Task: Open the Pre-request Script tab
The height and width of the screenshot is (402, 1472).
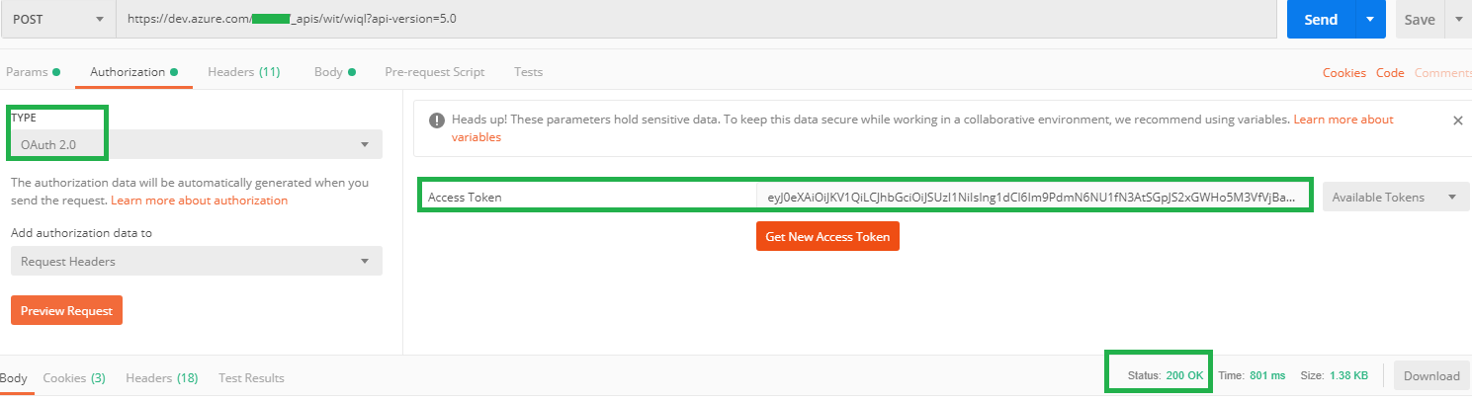Action: tap(434, 72)
